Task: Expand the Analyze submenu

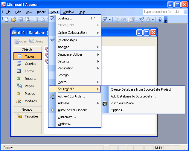Action: (x=75, y=47)
